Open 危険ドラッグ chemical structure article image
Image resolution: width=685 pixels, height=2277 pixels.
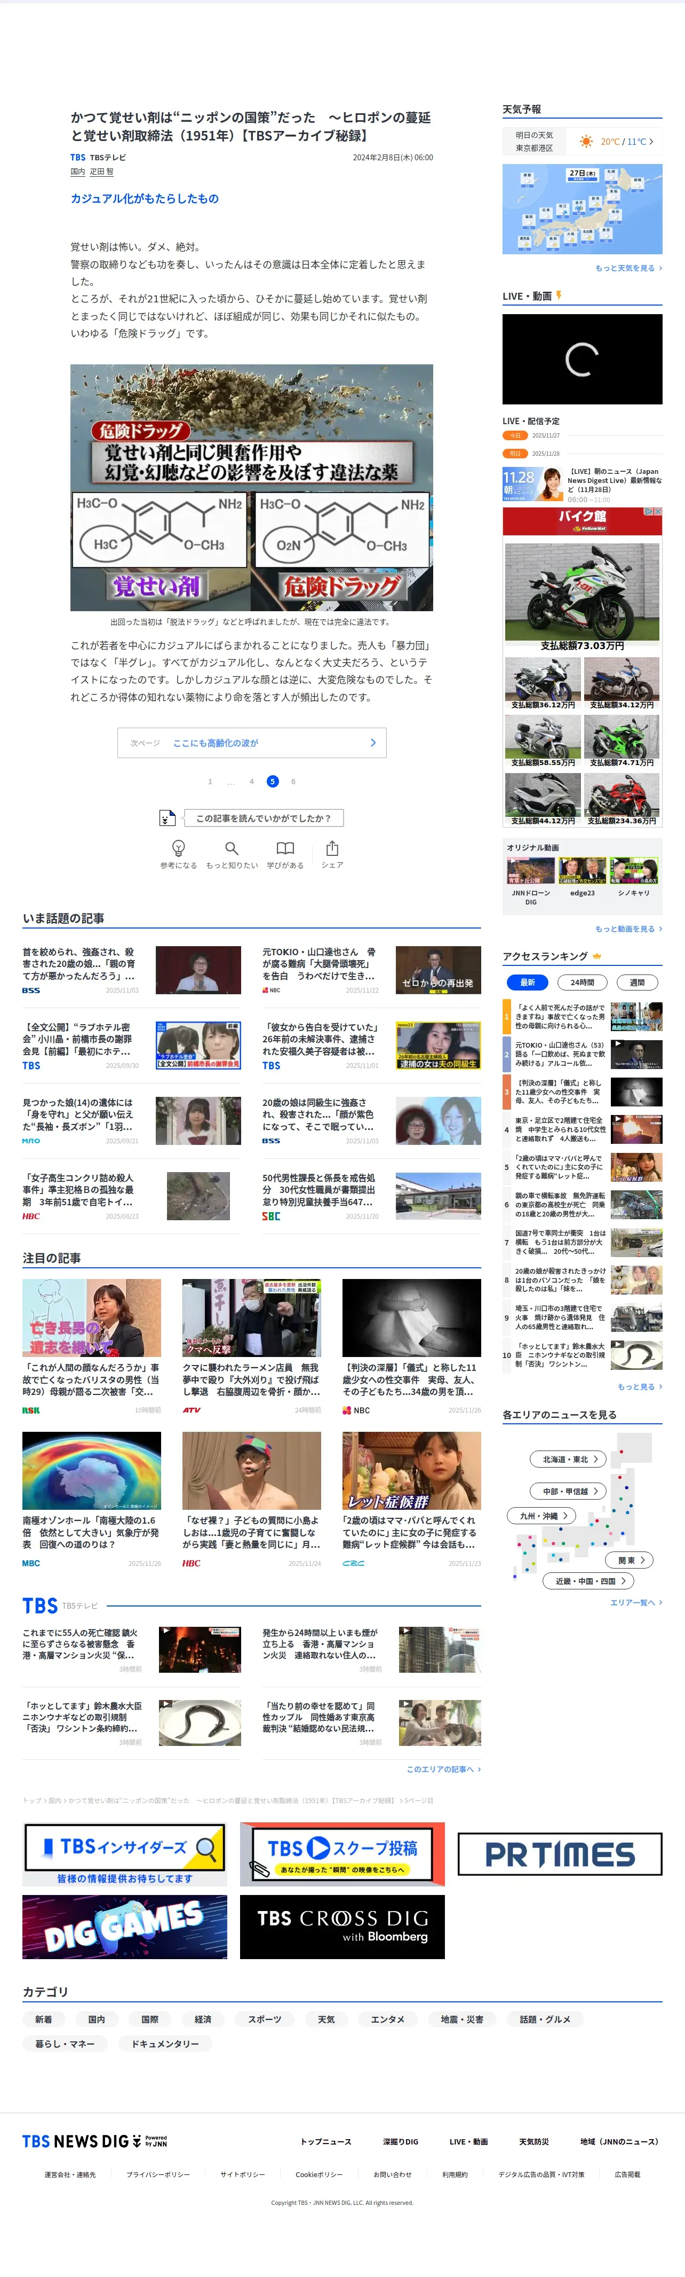[x=252, y=487]
